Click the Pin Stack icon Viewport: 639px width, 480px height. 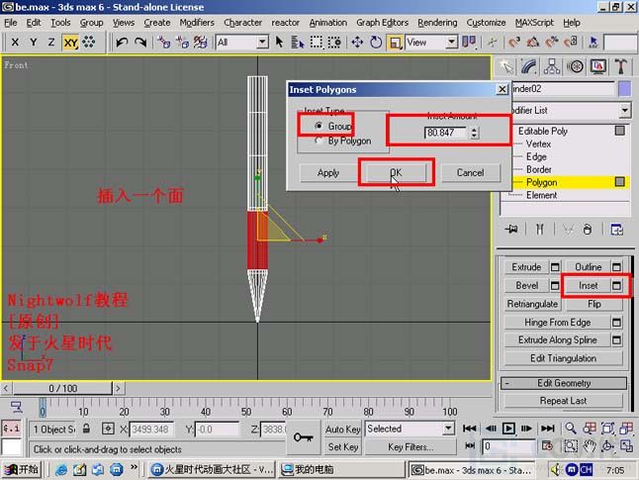[x=511, y=230]
